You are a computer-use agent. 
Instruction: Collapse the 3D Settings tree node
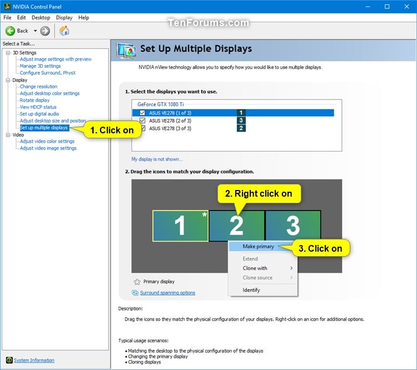point(8,53)
